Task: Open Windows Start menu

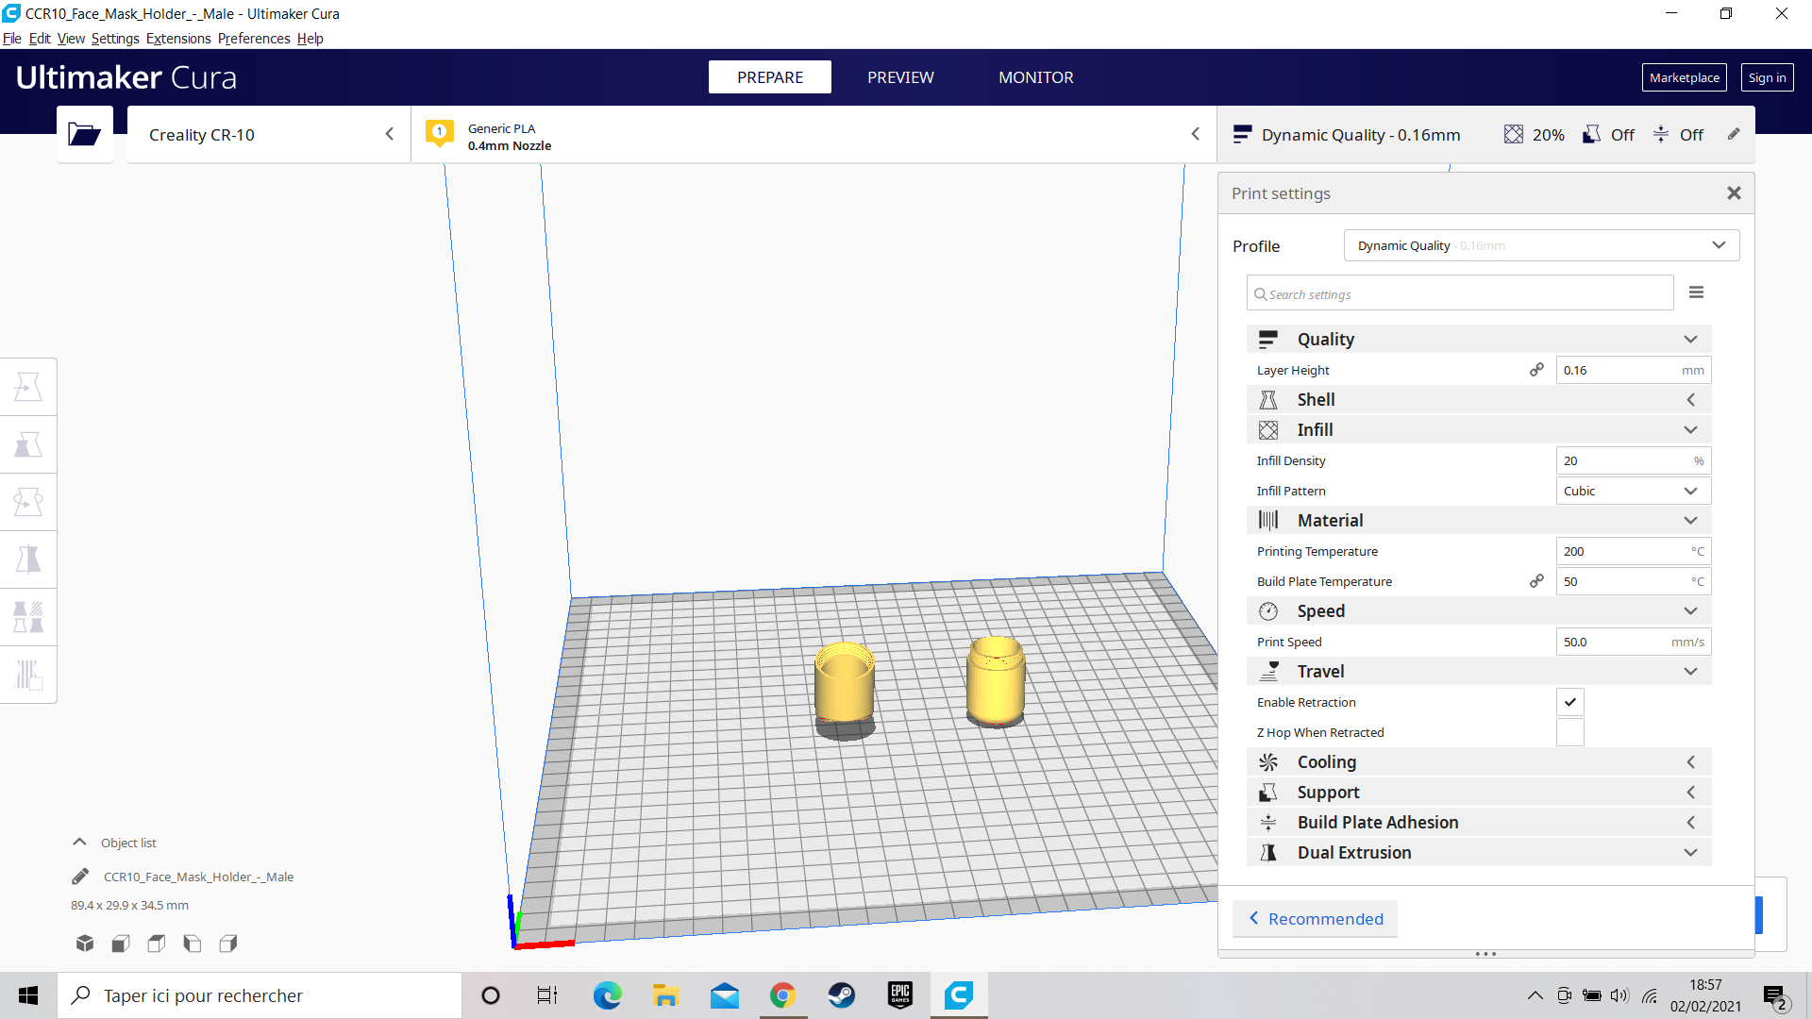Action: click(28, 995)
